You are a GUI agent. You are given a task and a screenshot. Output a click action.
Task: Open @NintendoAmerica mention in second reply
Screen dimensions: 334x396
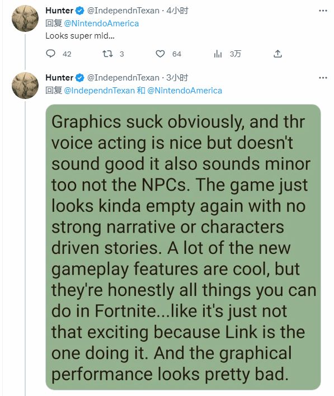coord(185,91)
